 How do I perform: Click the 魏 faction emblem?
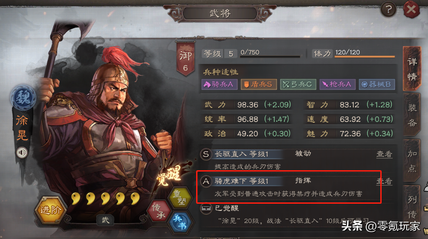(23, 98)
